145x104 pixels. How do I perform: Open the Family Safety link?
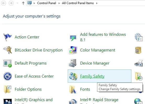(92, 76)
